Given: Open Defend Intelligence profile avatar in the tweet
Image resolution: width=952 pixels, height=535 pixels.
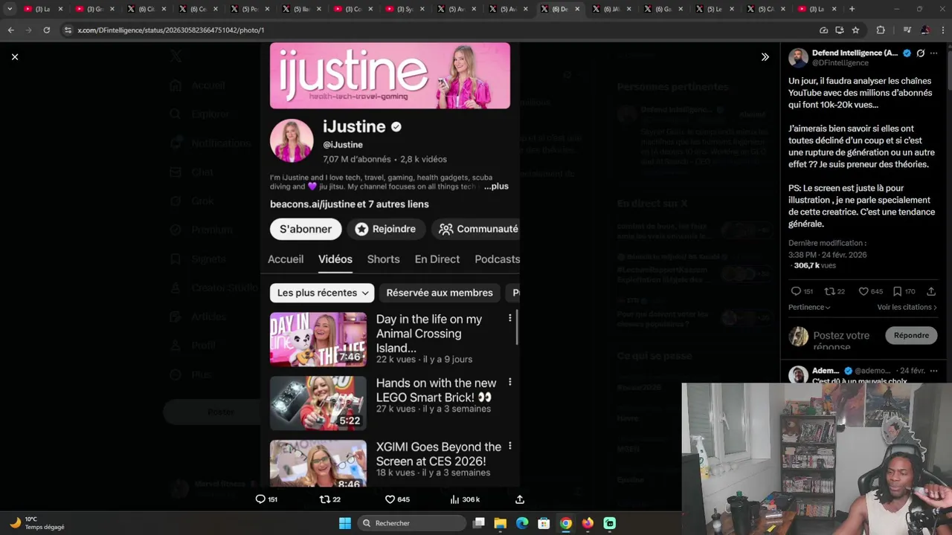Looking at the screenshot, I should [x=798, y=58].
